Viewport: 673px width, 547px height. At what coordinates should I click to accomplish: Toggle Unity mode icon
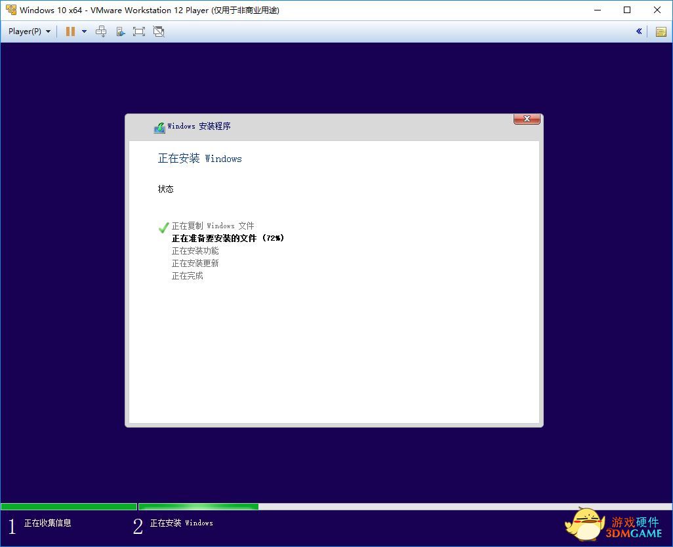159,31
